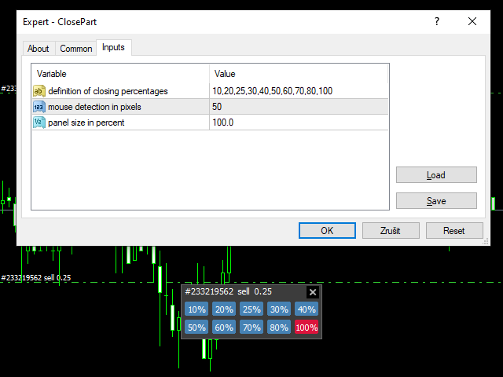503x377 pixels.
Task: Click the double icon beside panel size
Action: tap(39, 123)
